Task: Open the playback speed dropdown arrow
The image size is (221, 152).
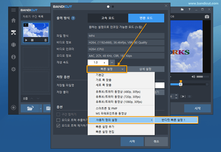Action: pos(112,63)
